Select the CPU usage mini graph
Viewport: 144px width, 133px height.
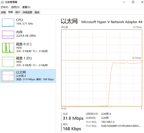8,23
